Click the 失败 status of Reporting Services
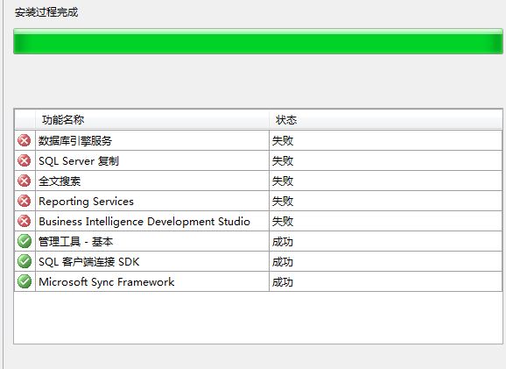Viewport: 506px width, 369px height. click(x=283, y=202)
